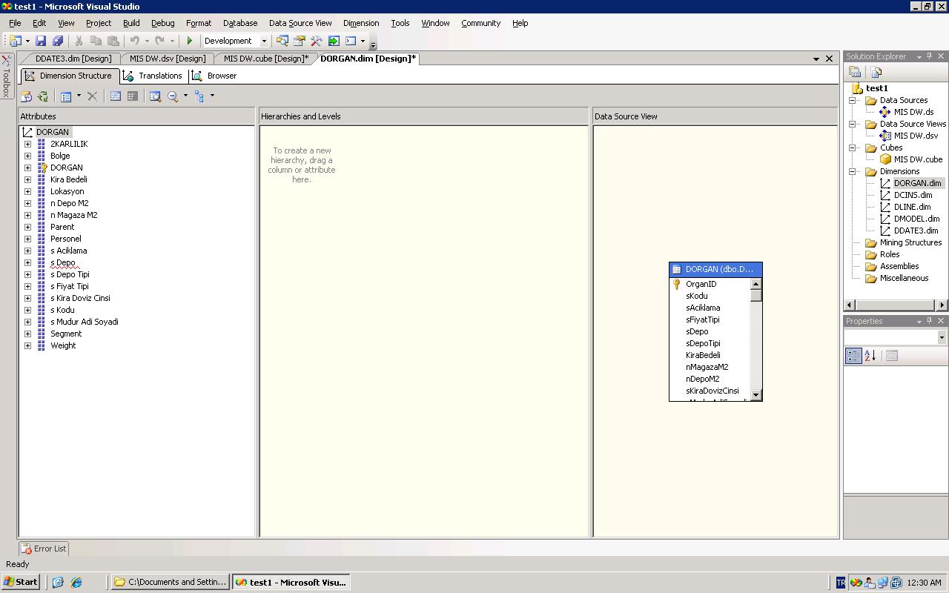Image resolution: width=949 pixels, height=593 pixels.
Task: Click the Find Table magnifier icon
Action: pyautogui.click(x=155, y=96)
